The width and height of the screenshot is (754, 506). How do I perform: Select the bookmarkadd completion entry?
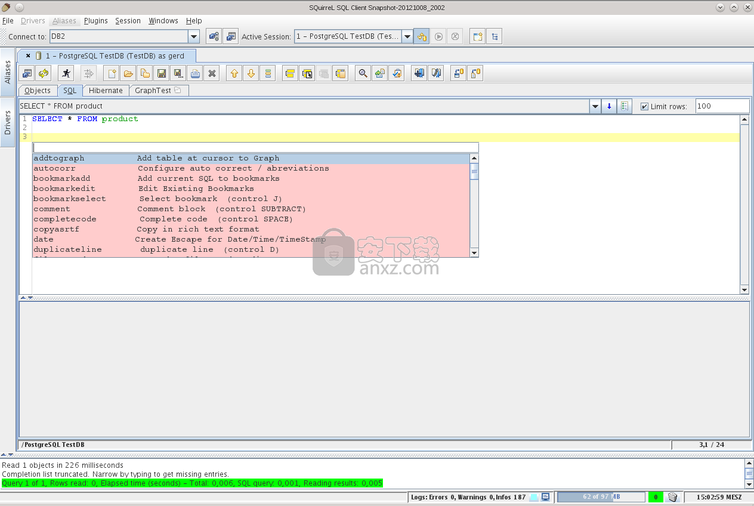coord(251,179)
